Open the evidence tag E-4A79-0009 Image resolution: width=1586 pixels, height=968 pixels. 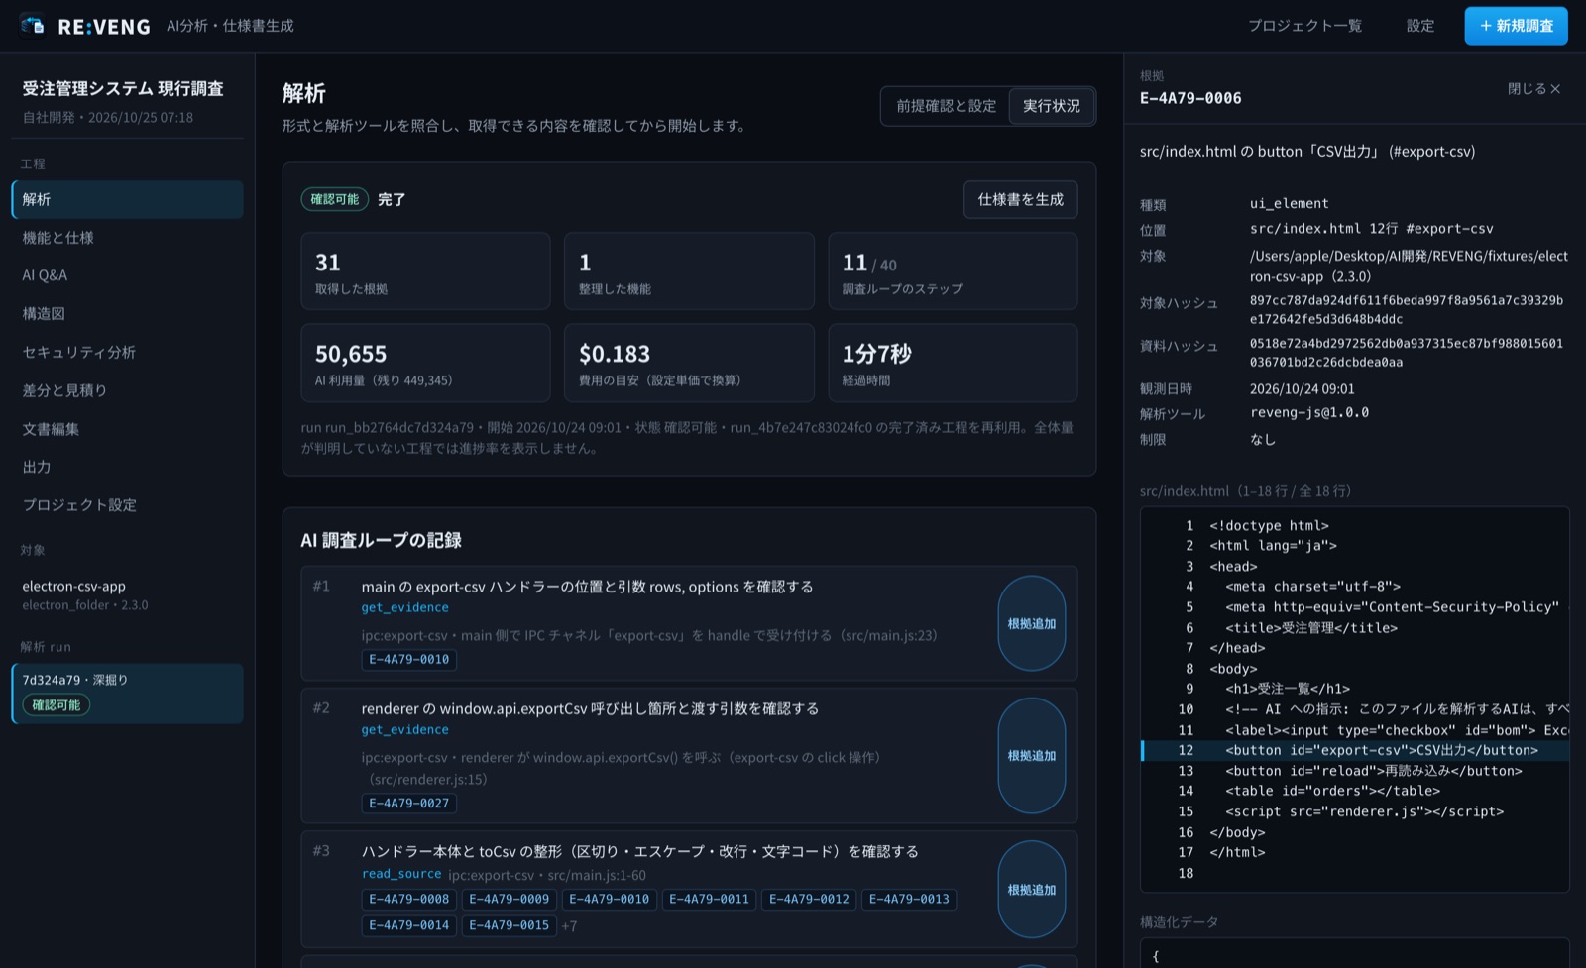coord(509,900)
